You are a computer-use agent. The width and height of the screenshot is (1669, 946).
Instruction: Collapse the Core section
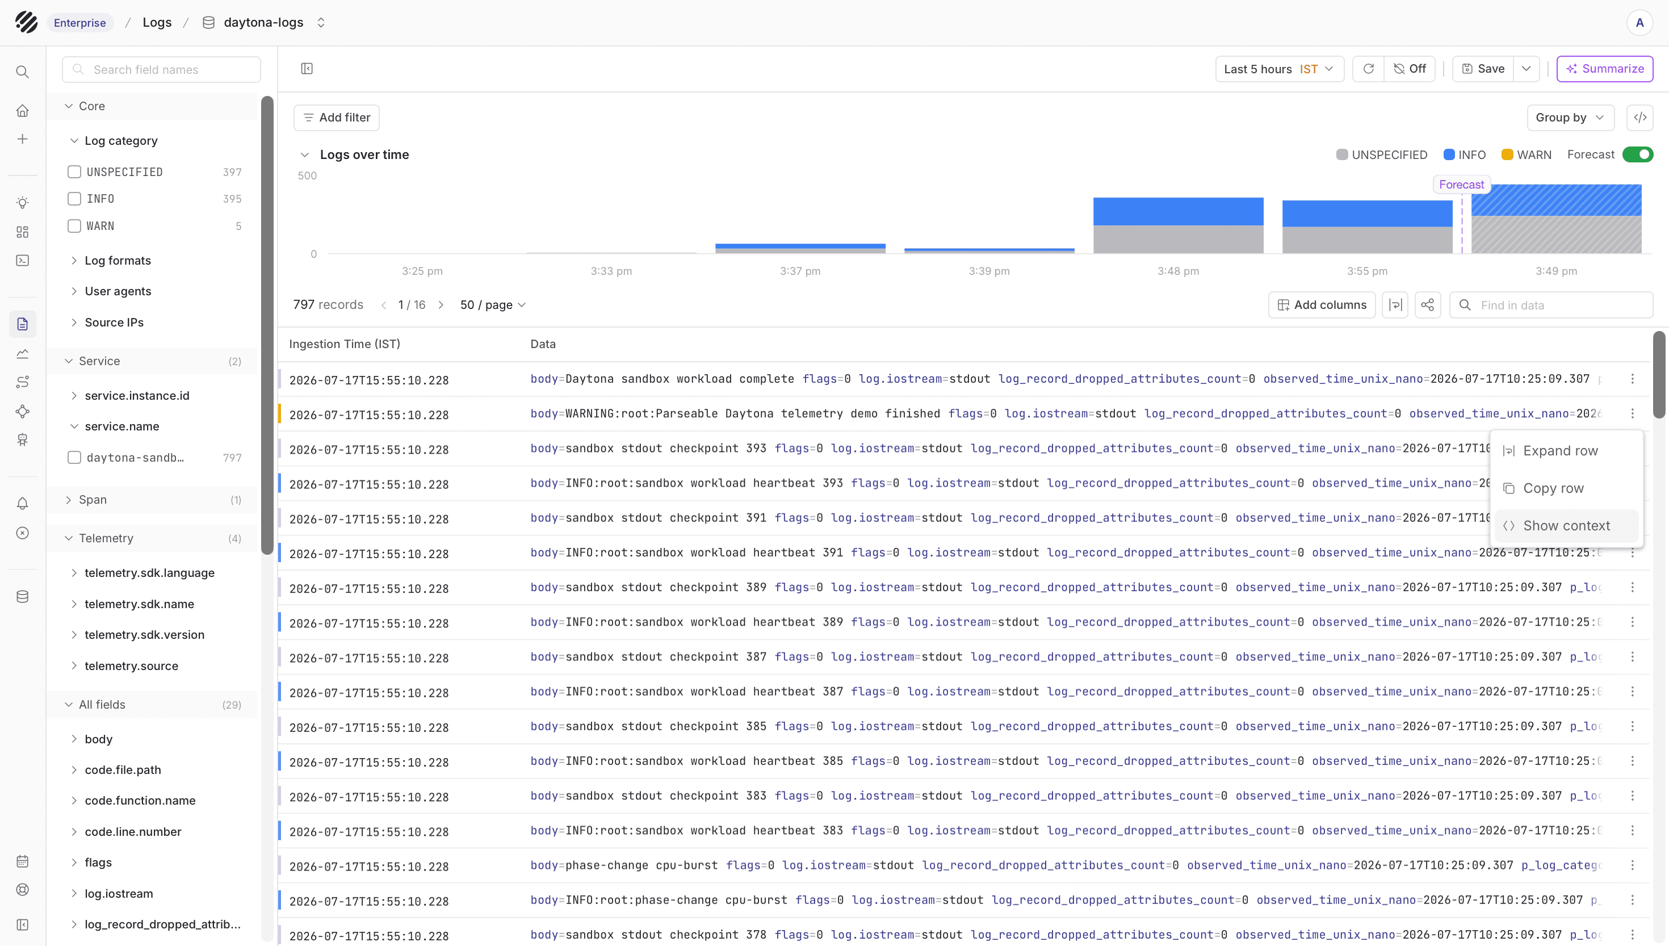69,106
